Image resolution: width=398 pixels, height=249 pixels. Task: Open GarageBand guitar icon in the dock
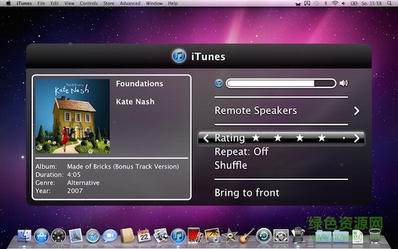[247, 236]
